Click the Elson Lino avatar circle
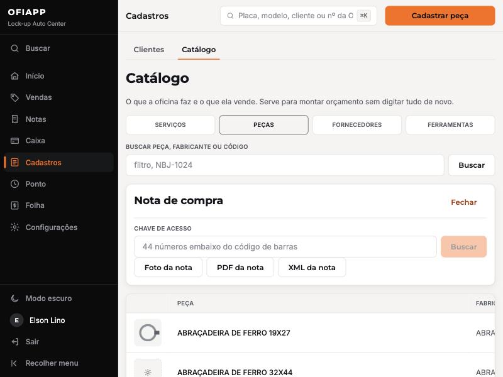 (17, 320)
